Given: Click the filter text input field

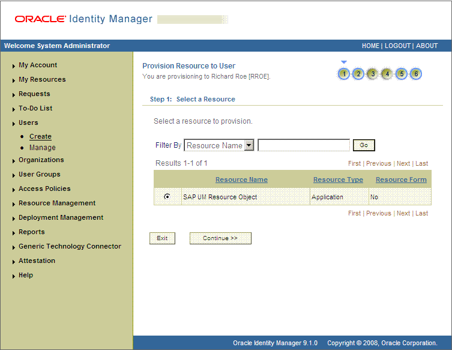Looking at the screenshot, I should click(x=304, y=145).
